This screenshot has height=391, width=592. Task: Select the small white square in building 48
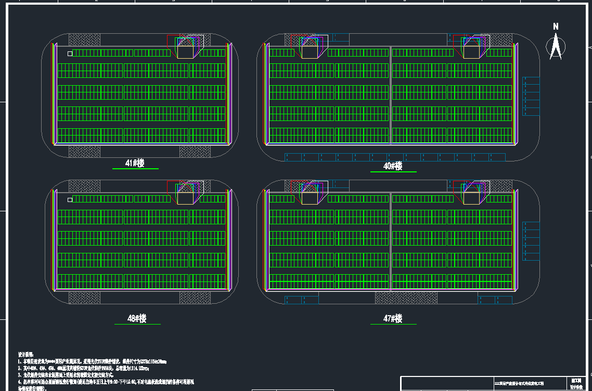70,199
